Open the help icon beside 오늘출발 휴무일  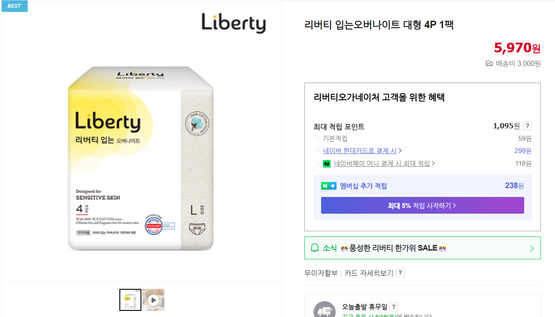393,307
